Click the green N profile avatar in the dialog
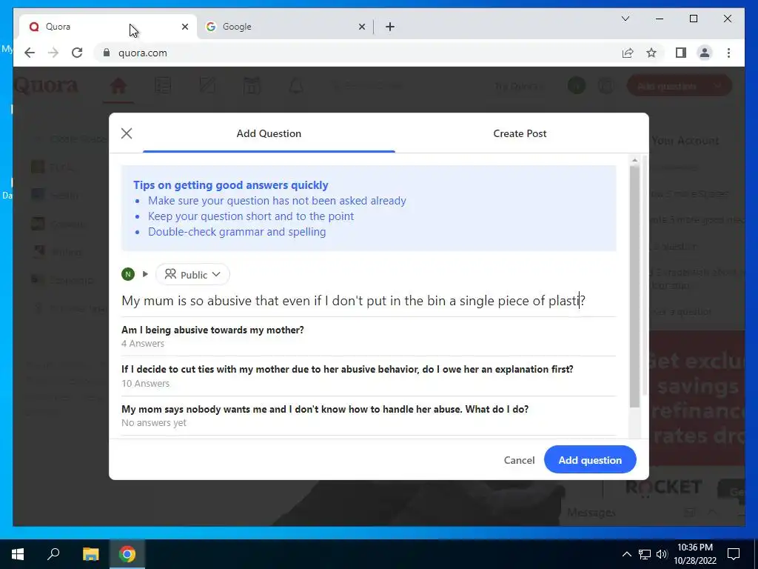This screenshot has width=758, height=569. [128, 274]
